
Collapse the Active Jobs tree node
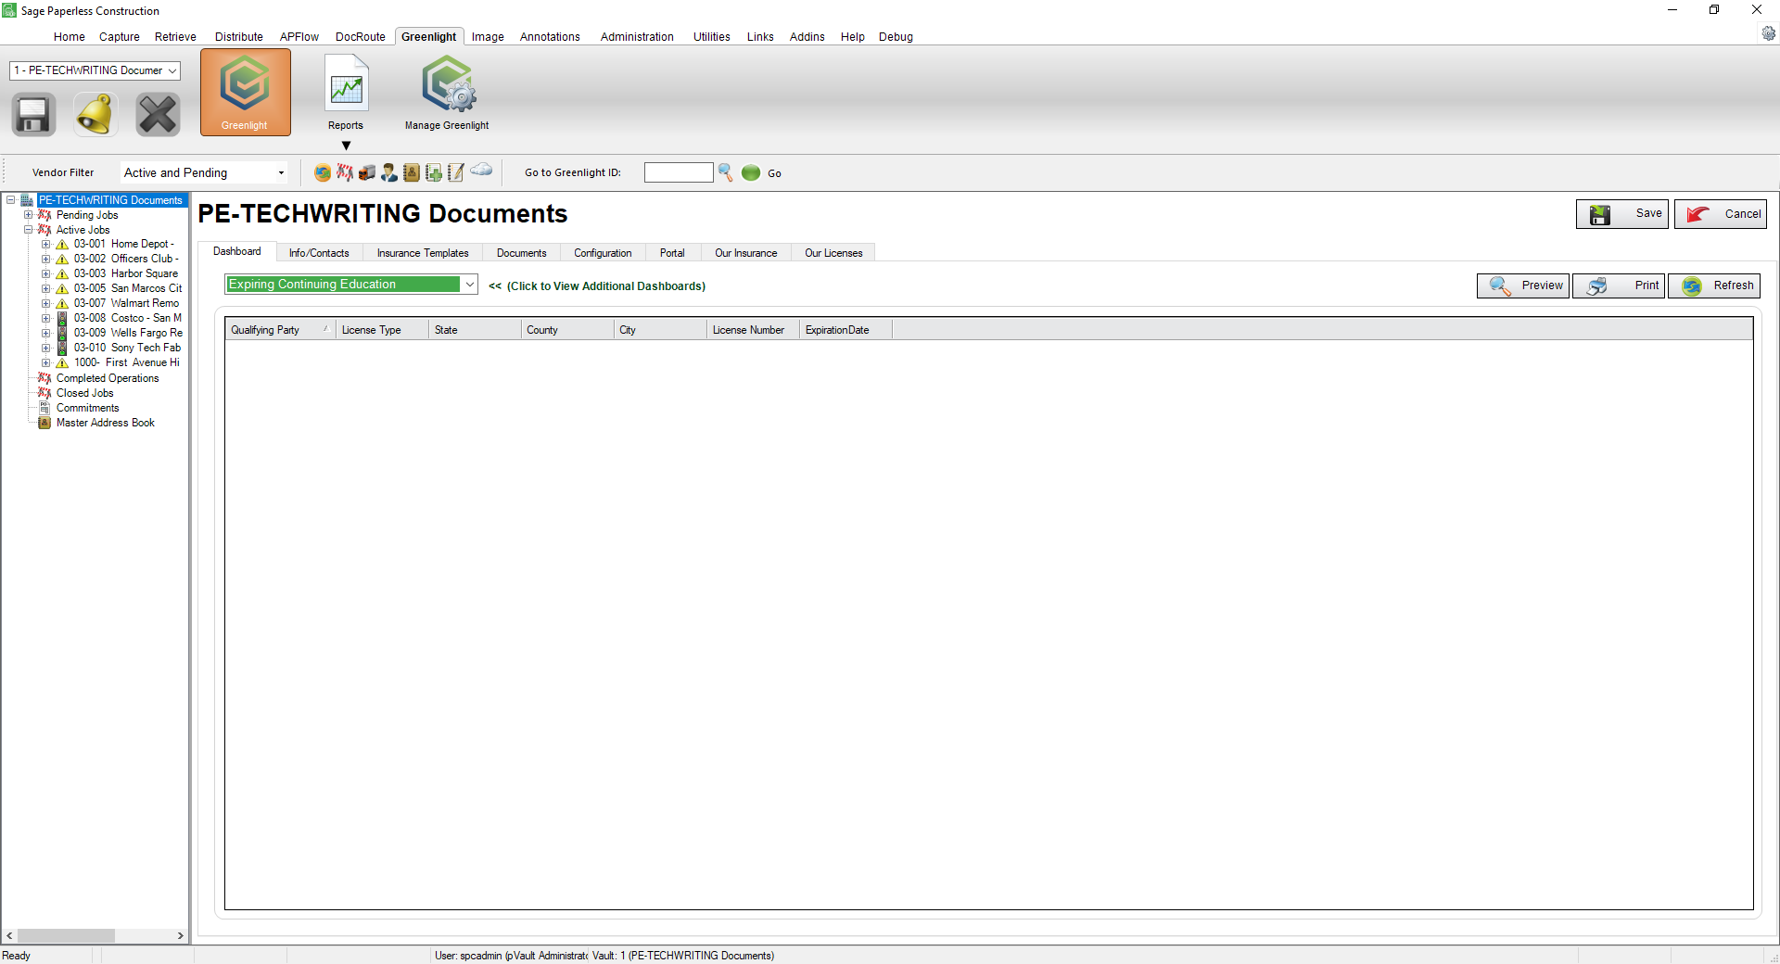coord(28,230)
